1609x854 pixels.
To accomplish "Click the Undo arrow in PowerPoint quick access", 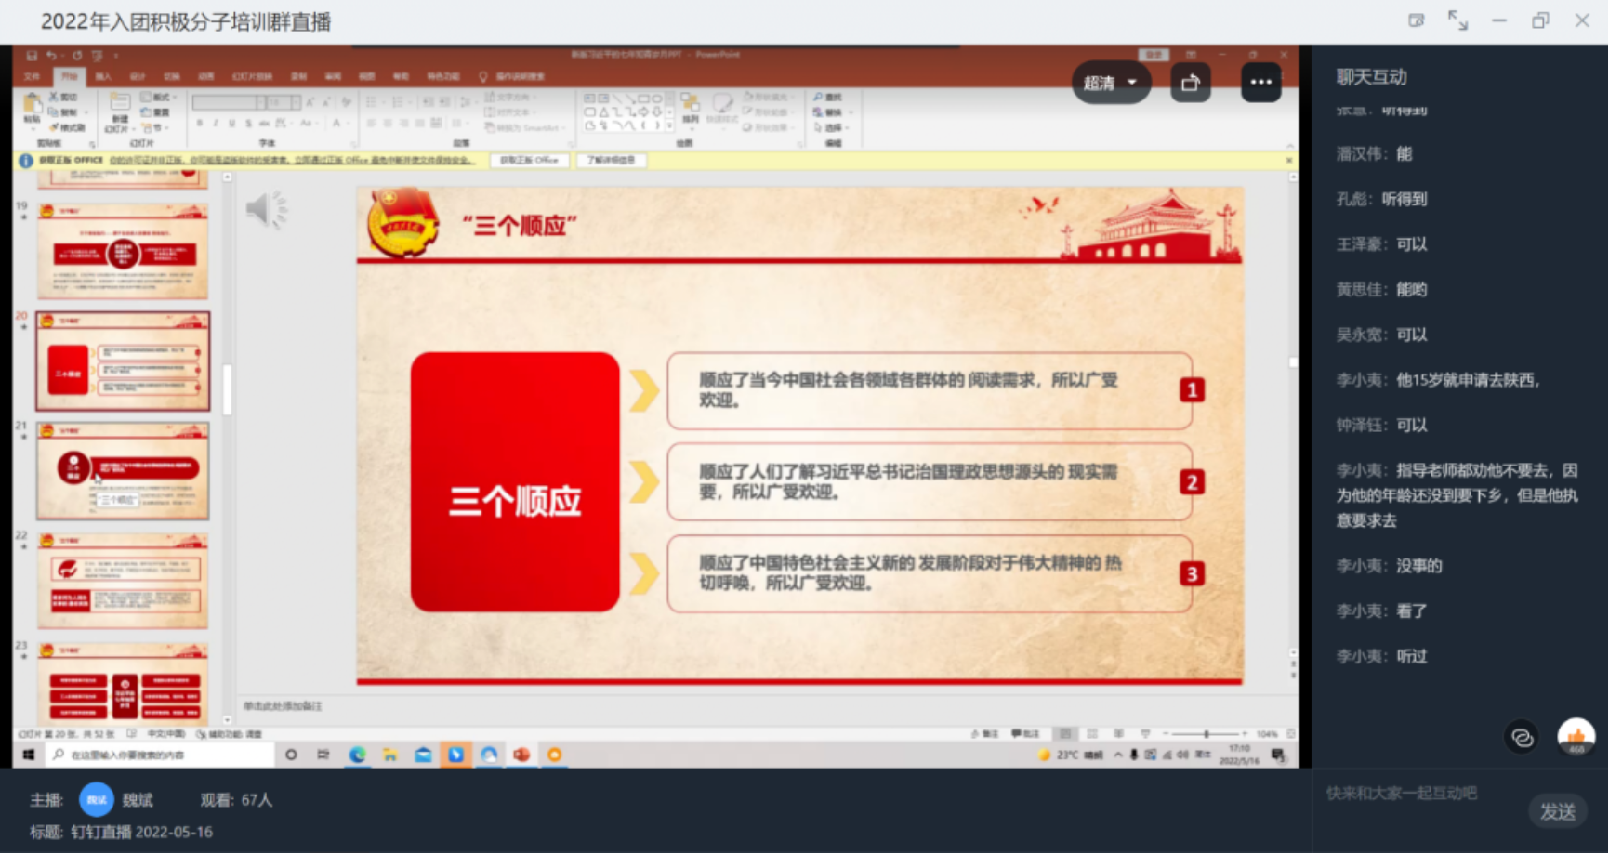I will [x=51, y=56].
